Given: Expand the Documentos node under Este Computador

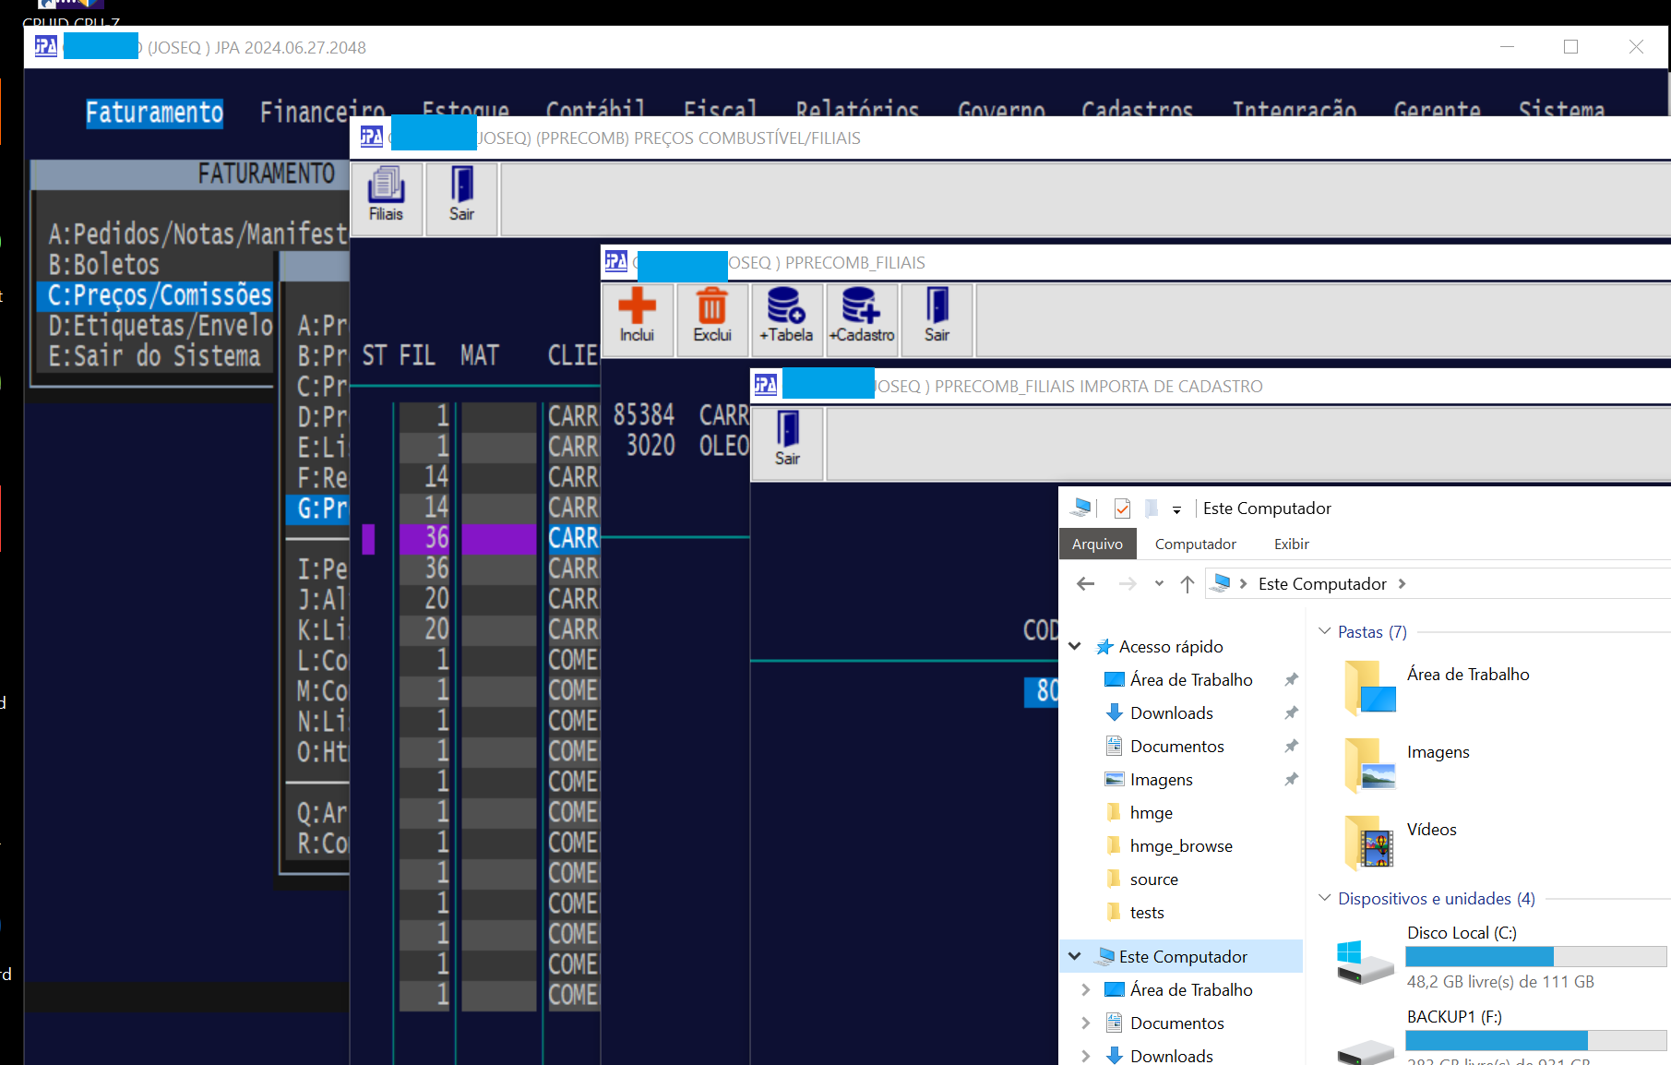Looking at the screenshot, I should 1085,1023.
